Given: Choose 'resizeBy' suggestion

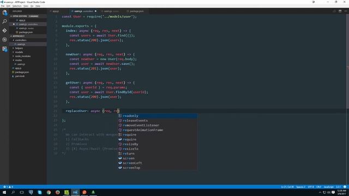Looking at the screenshot, I should (158, 144).
